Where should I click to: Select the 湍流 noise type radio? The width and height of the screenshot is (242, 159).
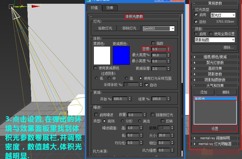[140, 121]
